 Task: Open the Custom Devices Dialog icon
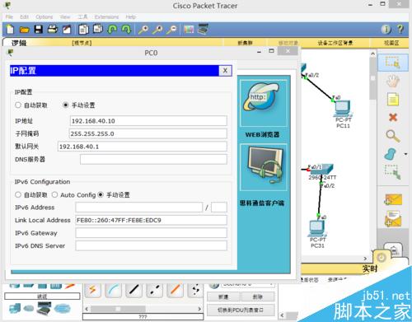click(203, 29)
